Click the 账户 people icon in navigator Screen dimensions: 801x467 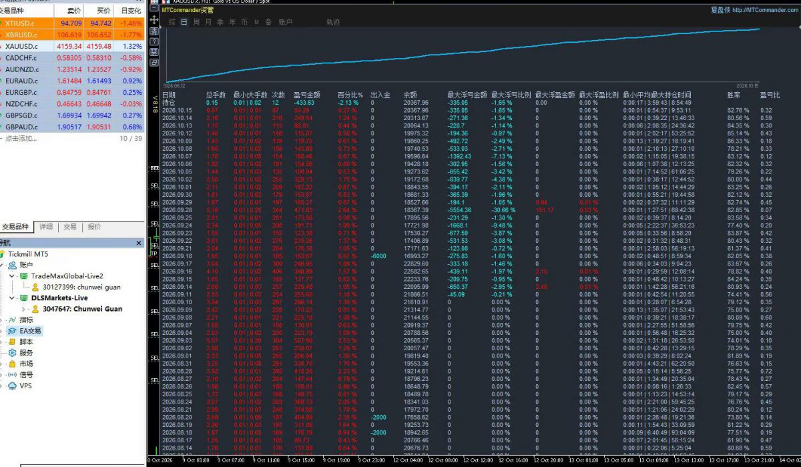click(x=12, y=265)
